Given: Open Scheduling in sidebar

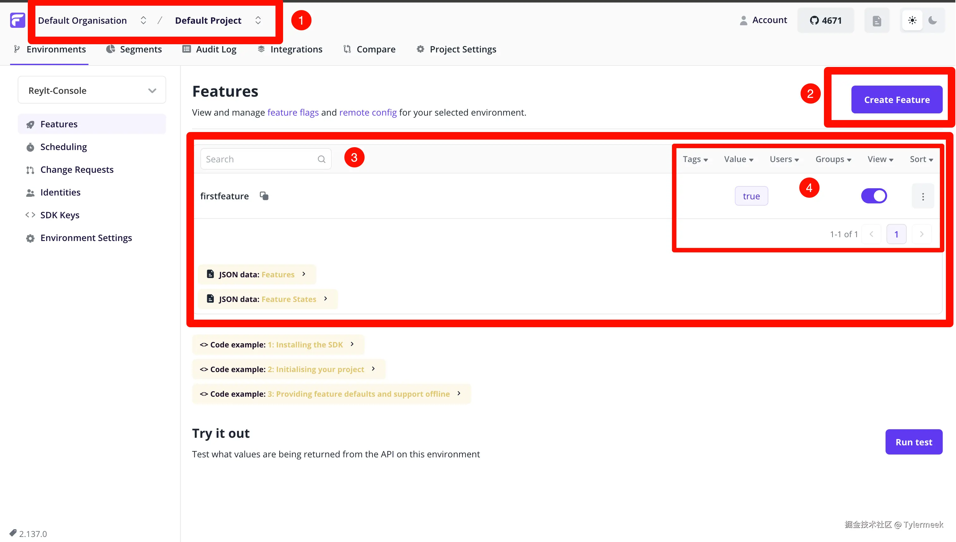Looking at the screenshot, I should pyautogui.click(x=63, y=147).
